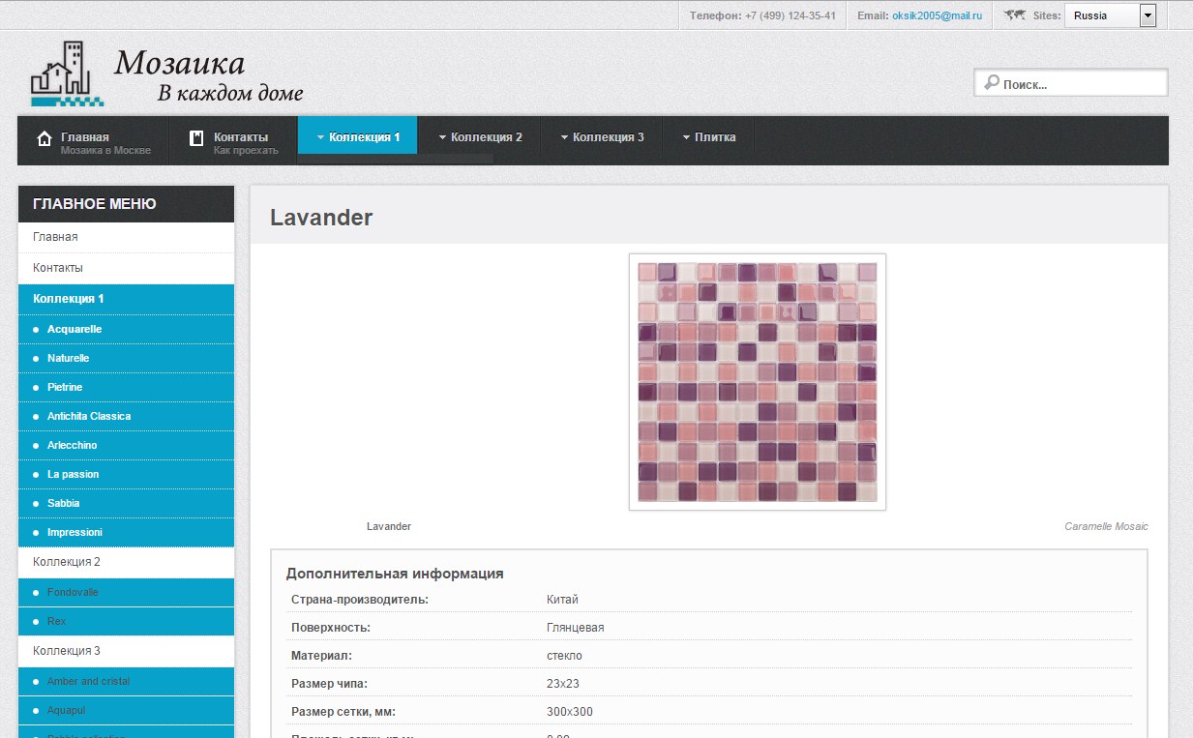Viewport: 1193px width, 738px height.
Task: Click the email link oksik2005@mail.ru
Action: (937, 15)
